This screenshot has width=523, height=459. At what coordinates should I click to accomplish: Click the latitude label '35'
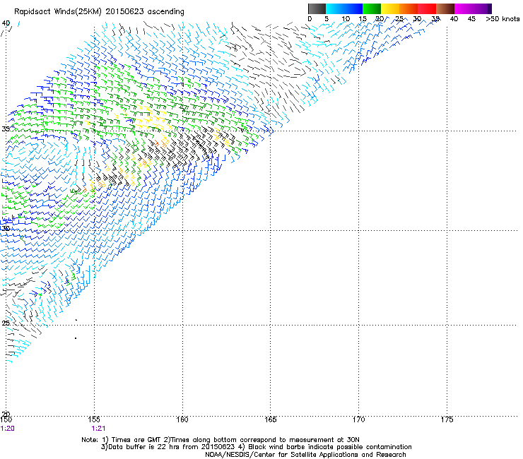coord(6,129)
